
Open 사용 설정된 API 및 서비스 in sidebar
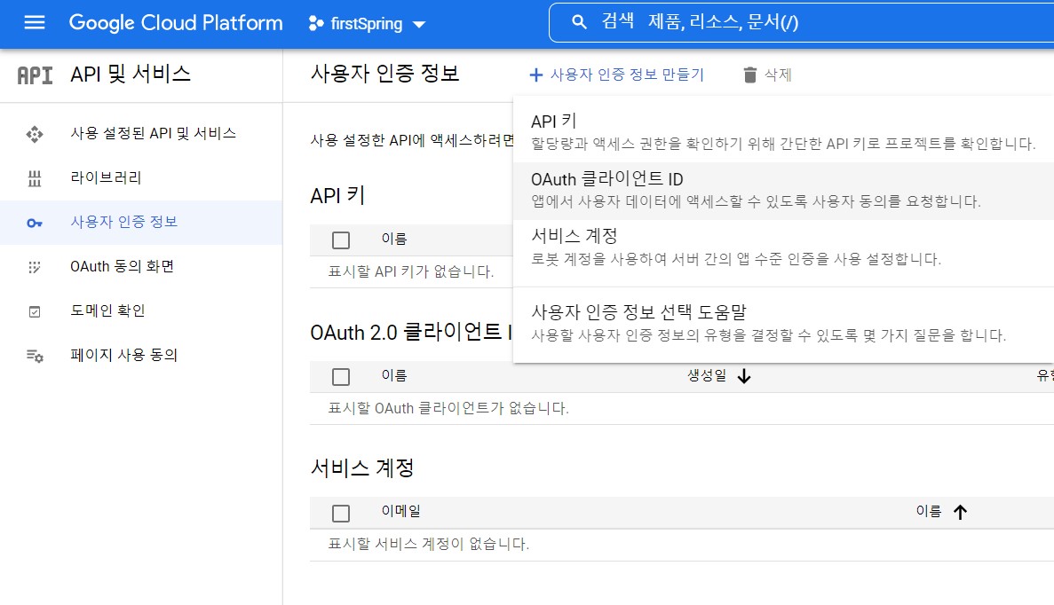click(x=141, y=134)
